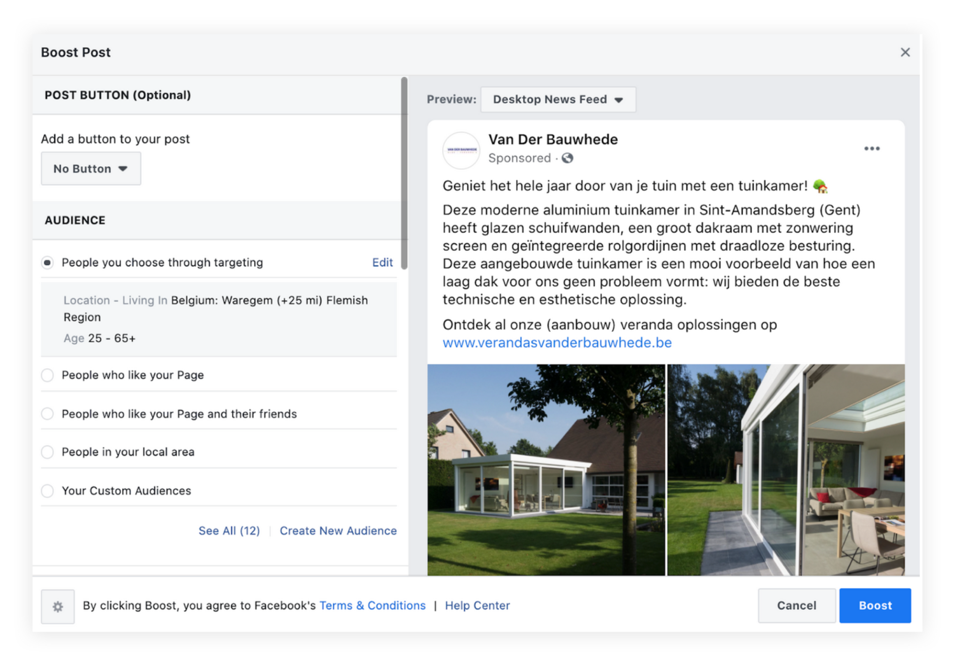Screen dimensions: 955x666
Task: Click See All (12) audiences link
Action: 229,531
